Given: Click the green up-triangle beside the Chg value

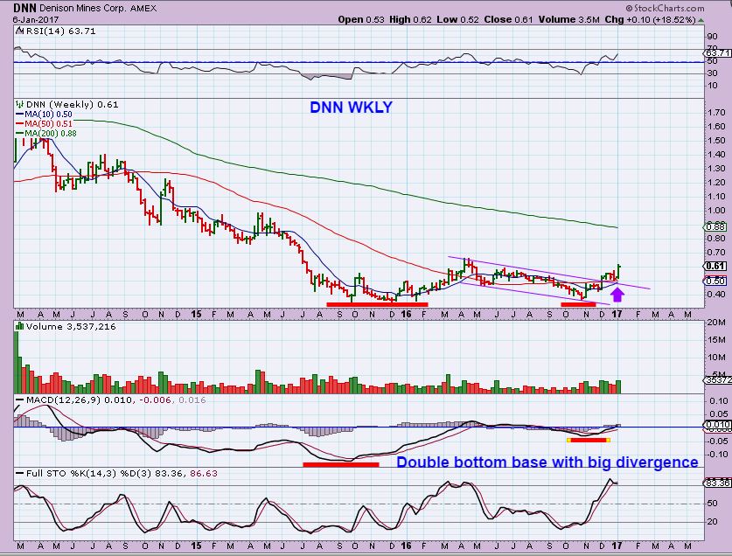Looking at the screenshot, I should point(701,20).
